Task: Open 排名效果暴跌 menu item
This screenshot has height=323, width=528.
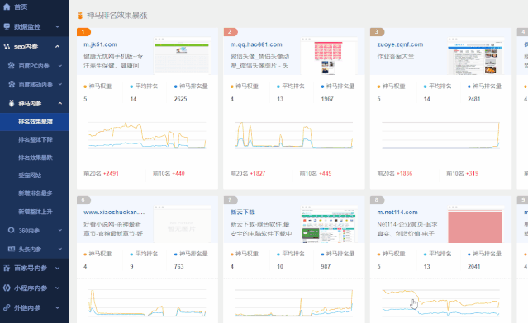Action: 35,157
